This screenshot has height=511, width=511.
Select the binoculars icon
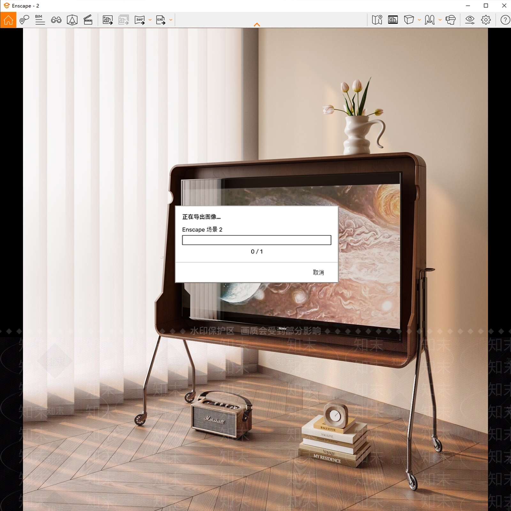click(x=56, y=20)
